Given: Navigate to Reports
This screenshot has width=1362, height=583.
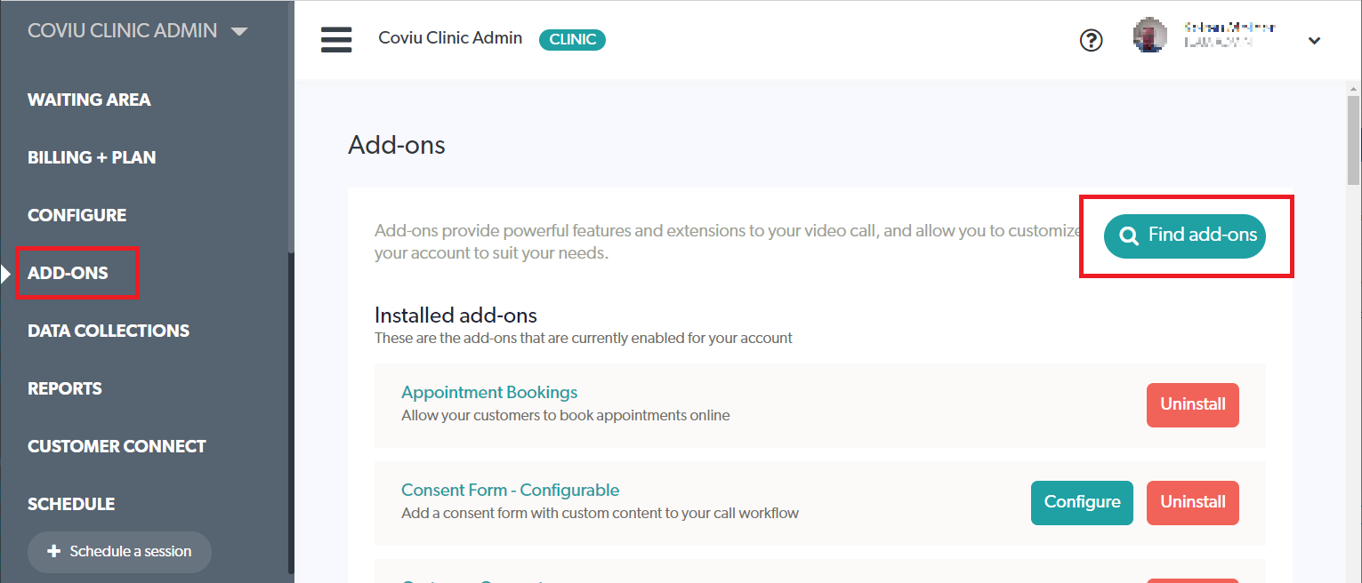Looking at the screenshot, I should [65, 388].
